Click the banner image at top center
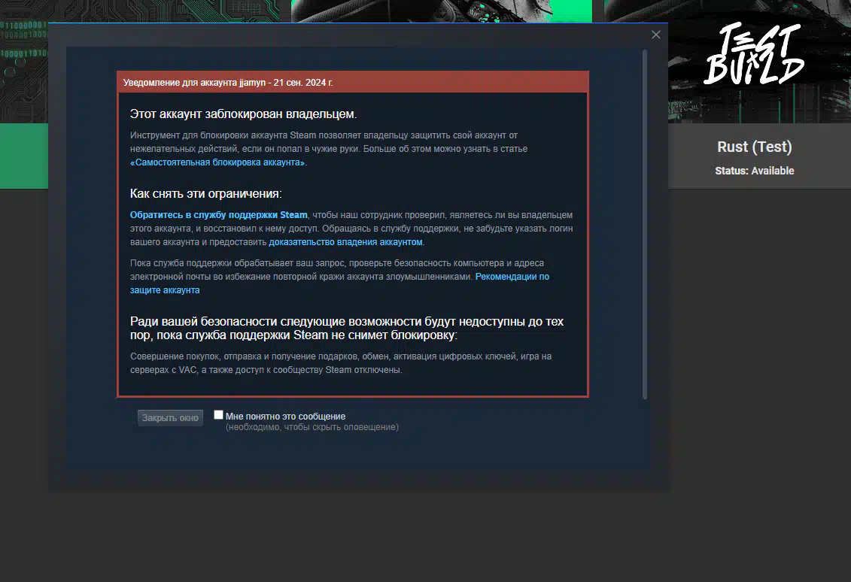This screenshot has height=582, width=851. tap(442, 11)
